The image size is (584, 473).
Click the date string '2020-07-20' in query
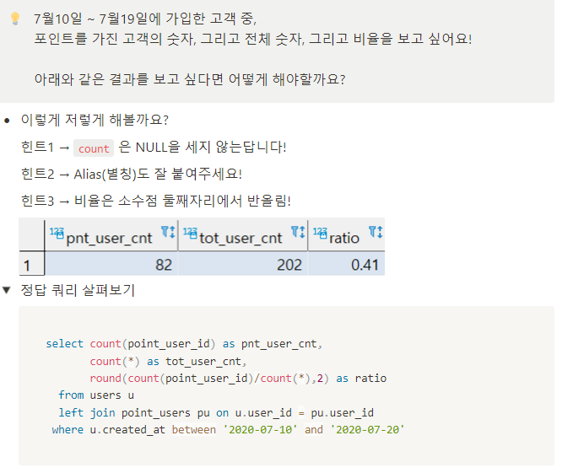[367, 429]
